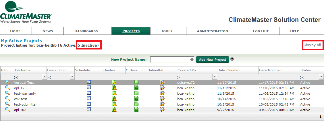Open info magnifier for test-submittal
Screen dimensions: 326x124
[7, 104]
